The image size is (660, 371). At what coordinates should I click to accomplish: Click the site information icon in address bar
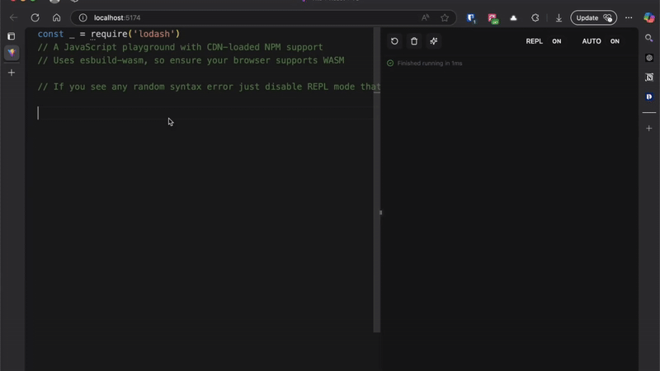pyautogui.click(x=83, y=17)
